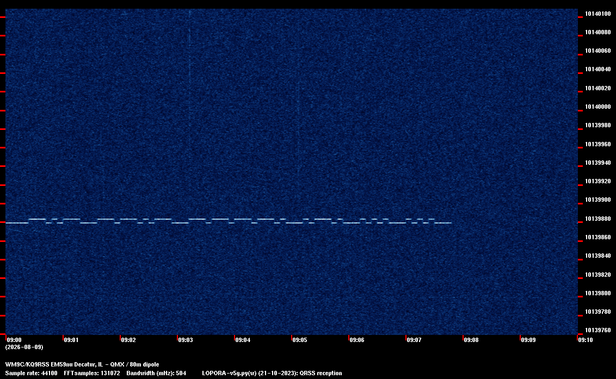Click the (2026-08-09) date text
616x379 pixels.
(x=24, y=347)
